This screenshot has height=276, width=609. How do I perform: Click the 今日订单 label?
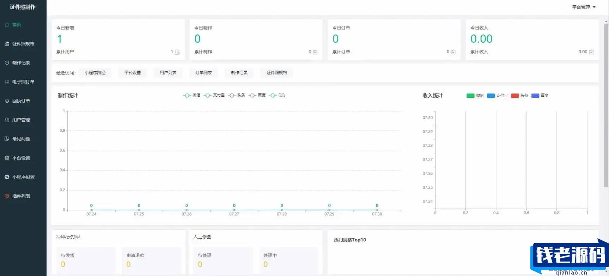coord(341,28)
